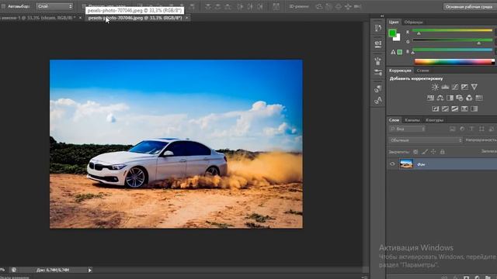Select the Фон layer thumbnail
Viewport: 497px width, 279px height.
coord(406,164)
